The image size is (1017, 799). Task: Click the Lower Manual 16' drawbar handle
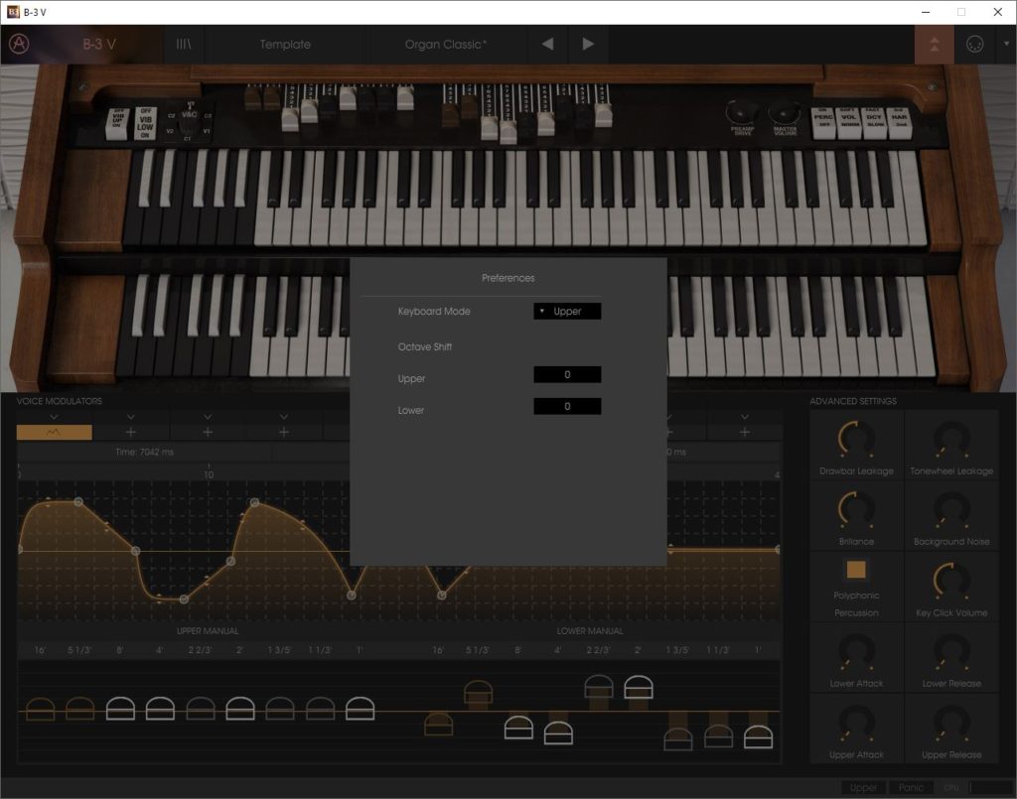pyautogui.click(x=438, y=725)
